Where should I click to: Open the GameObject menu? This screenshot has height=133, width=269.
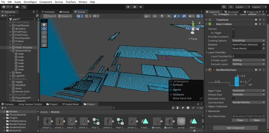tap(30, 2)
